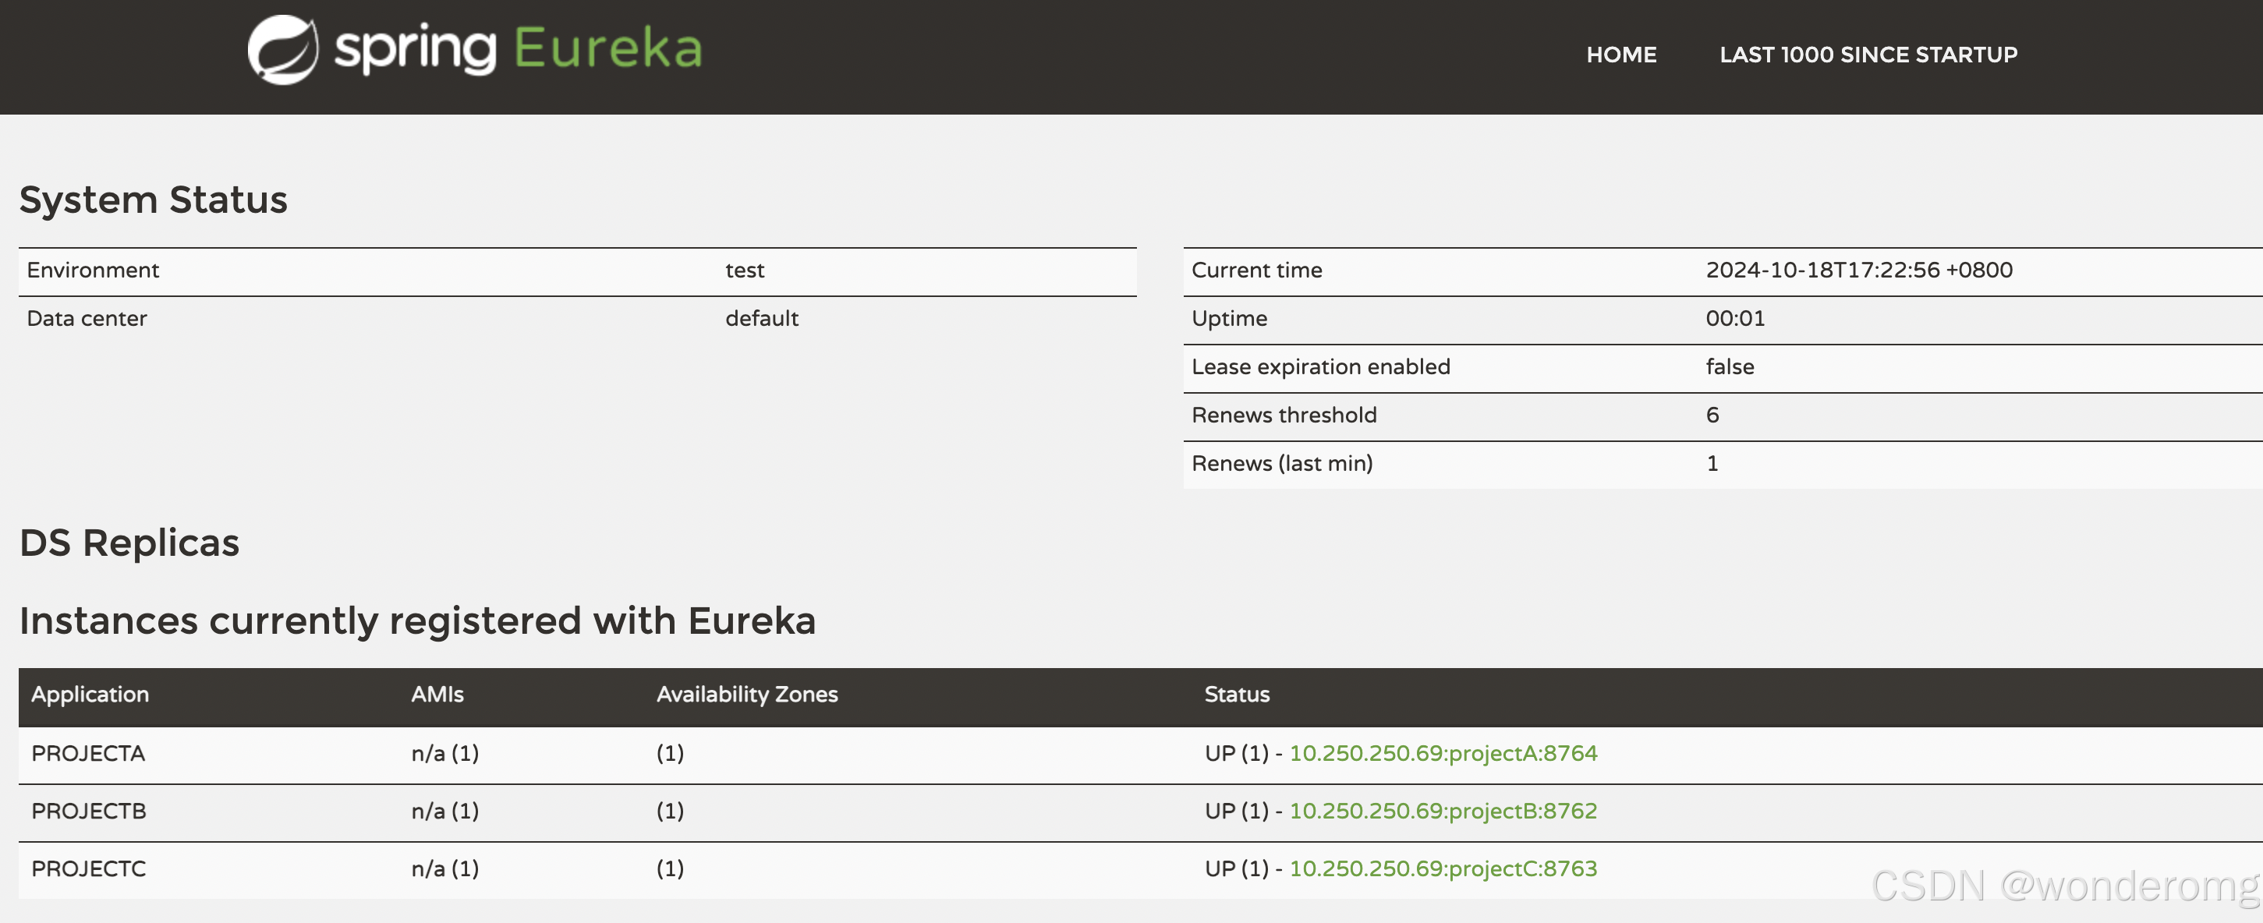
Task: Open projectC:8763 instance link
Action: tap(1443, 869)
